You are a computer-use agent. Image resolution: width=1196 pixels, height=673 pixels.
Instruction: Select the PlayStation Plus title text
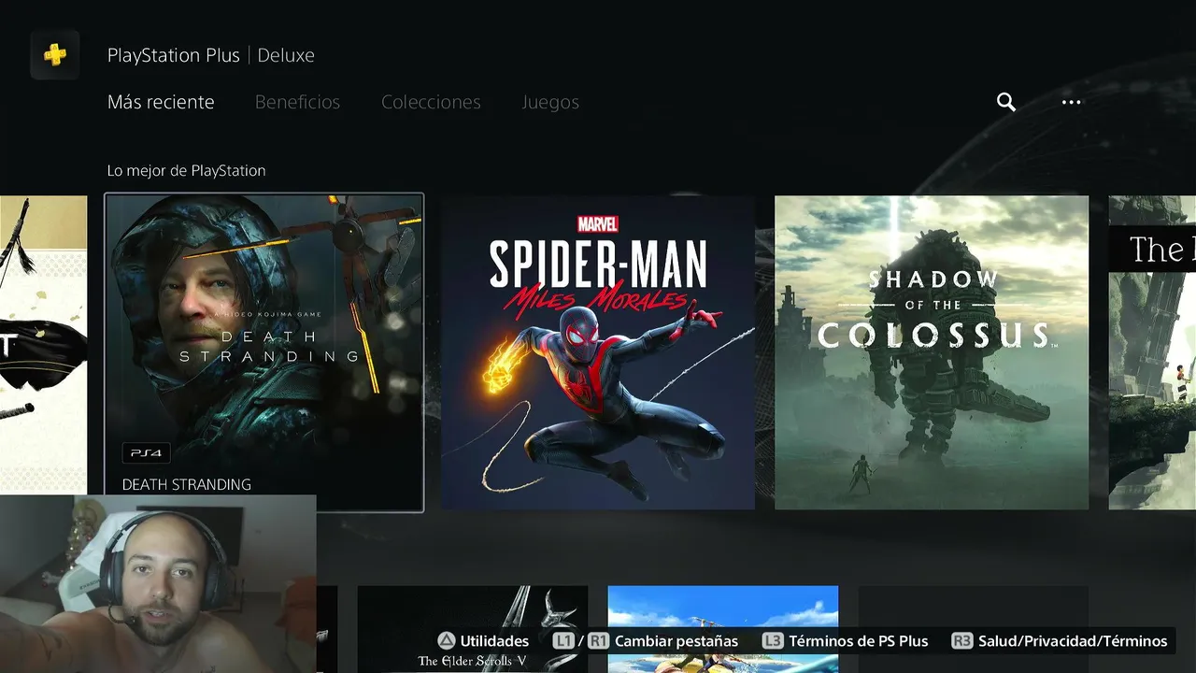[x=173, y=55]
